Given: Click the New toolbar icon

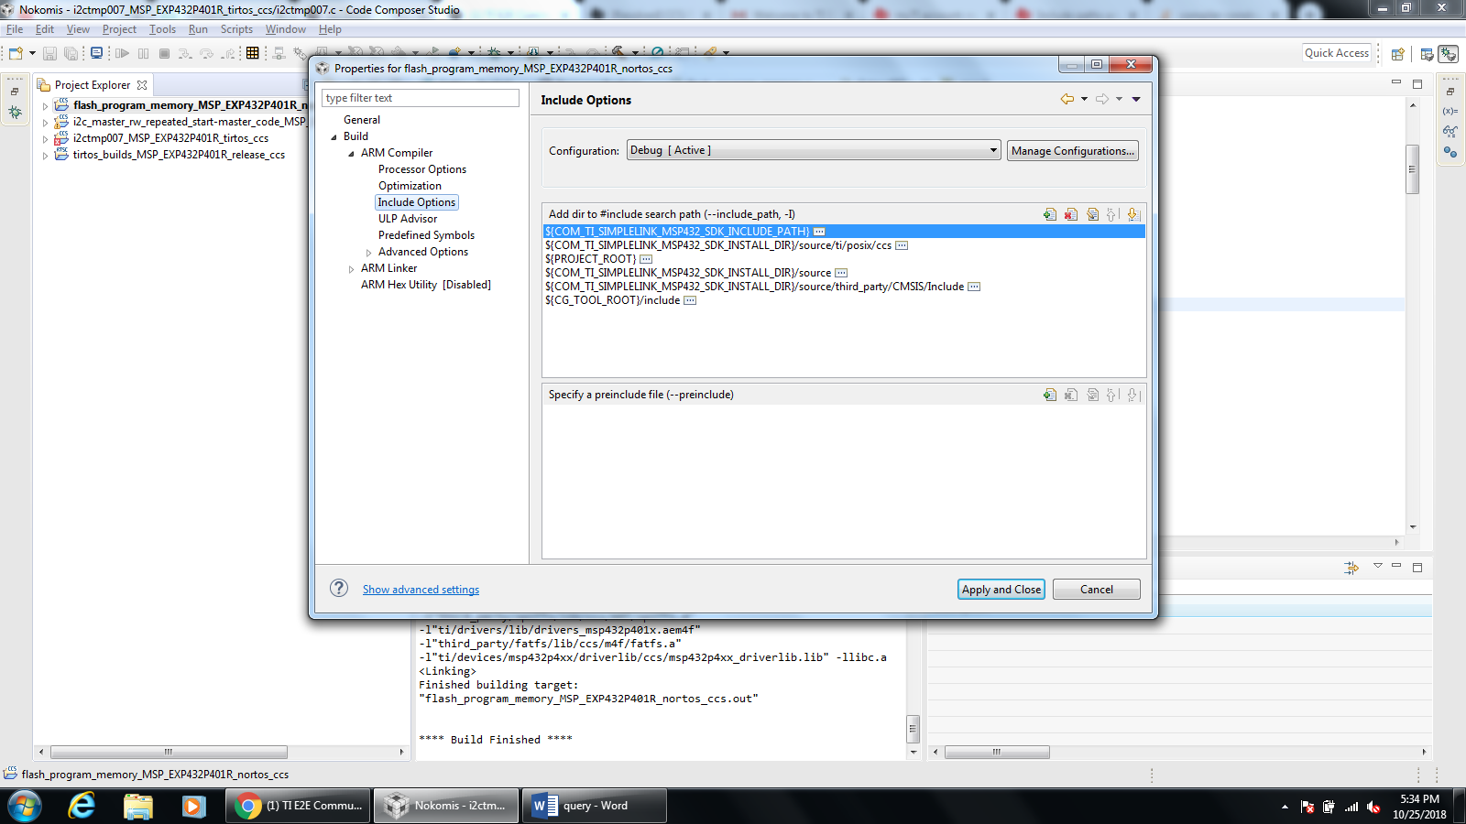Looking at the screenshot, I should tap(16, 53).
